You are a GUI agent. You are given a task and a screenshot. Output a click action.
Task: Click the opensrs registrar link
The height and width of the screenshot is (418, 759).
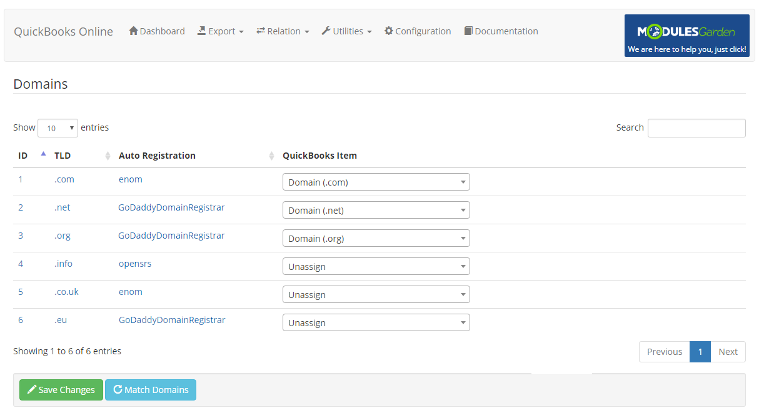135,263
